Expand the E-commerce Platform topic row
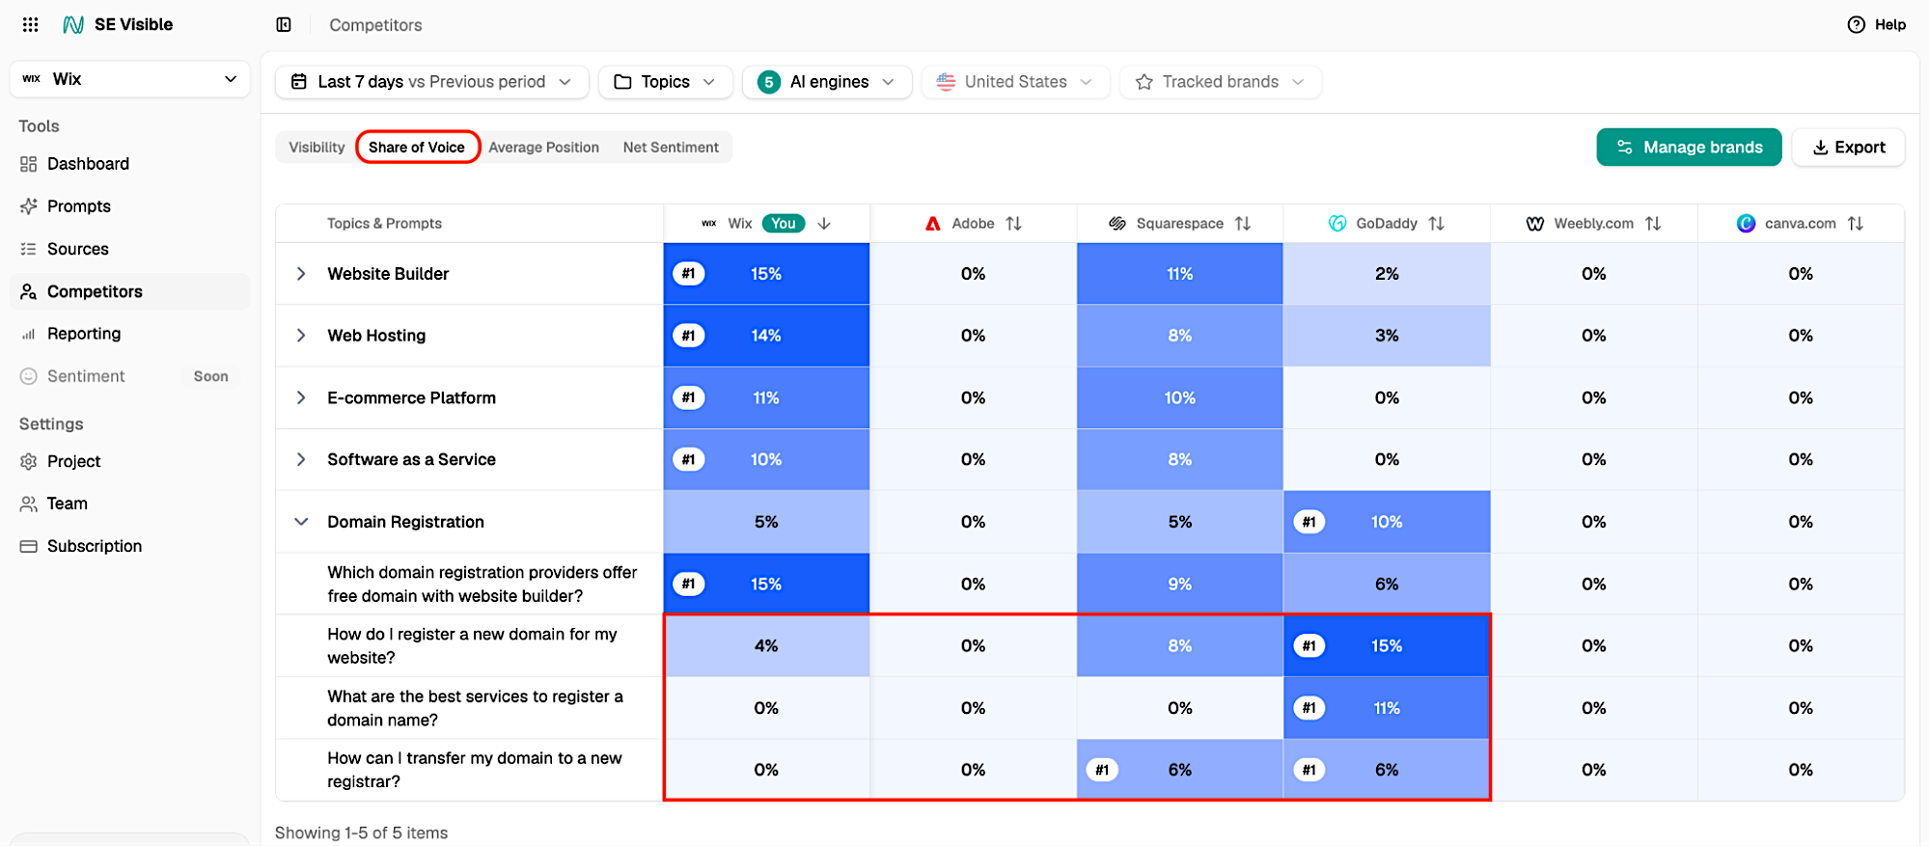 click(x=301, y=397)
